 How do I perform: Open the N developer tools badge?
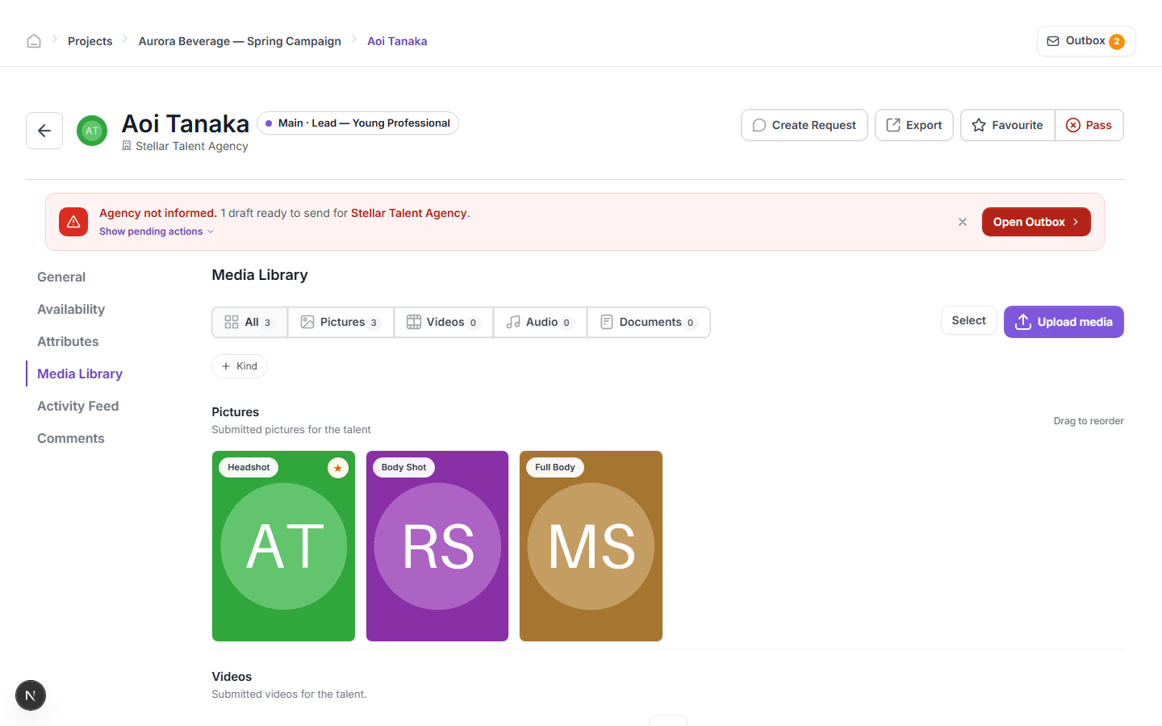(x=31, y=695)
